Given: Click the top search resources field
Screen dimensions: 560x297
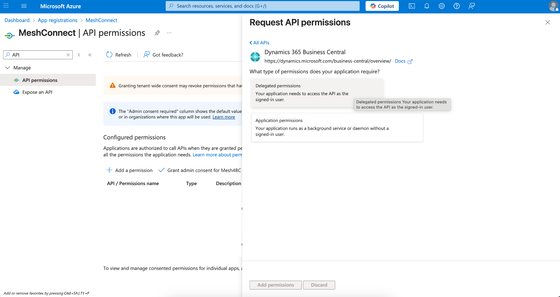Looking at the screenshot, I should point(262,6).
